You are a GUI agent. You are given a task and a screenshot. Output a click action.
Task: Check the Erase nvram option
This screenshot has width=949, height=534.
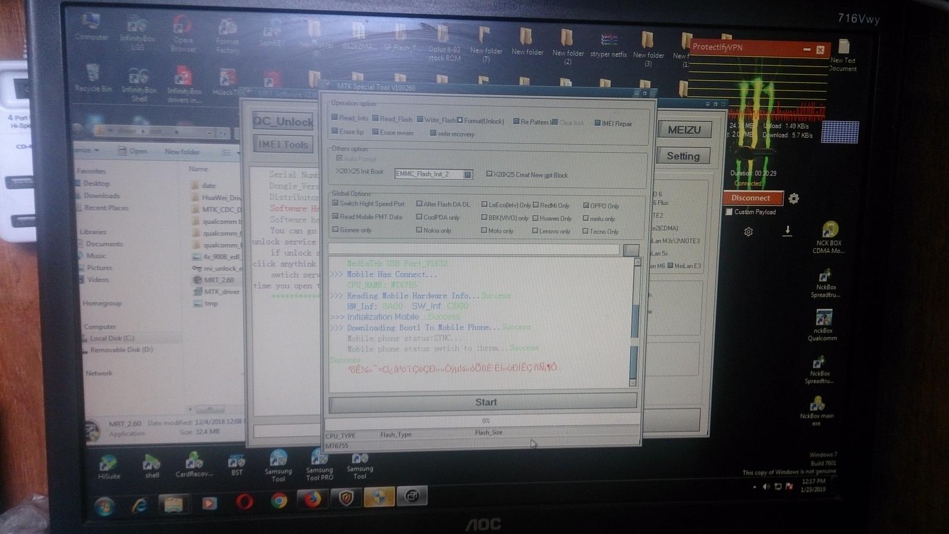pyautogui.click(x=375, y=132)
